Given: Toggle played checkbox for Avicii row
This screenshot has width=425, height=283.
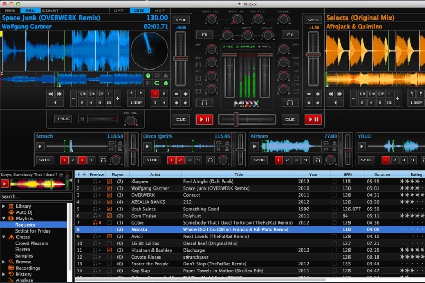Looking at the screenshot, I should click(109, 236).
